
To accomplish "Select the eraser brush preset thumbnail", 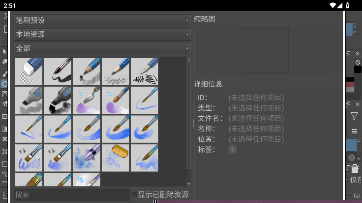I will point(29,71).
